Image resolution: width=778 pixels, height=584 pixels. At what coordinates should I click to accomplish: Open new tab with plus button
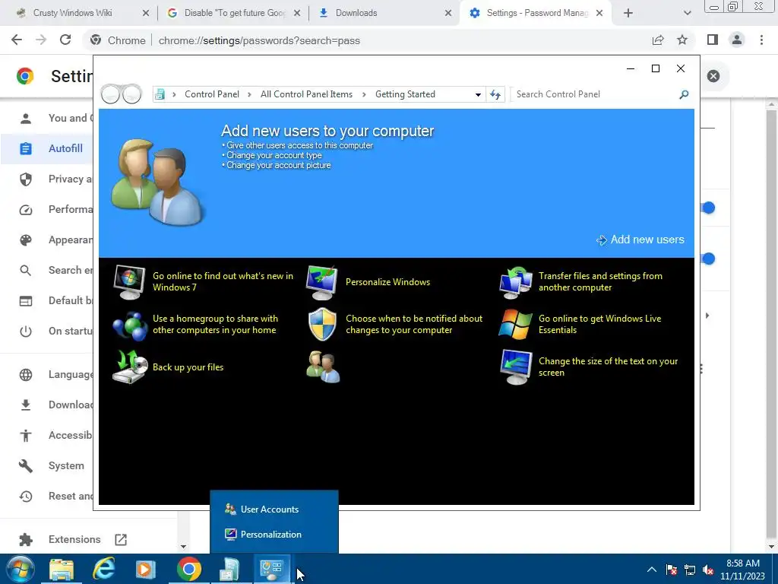[628, 13]
